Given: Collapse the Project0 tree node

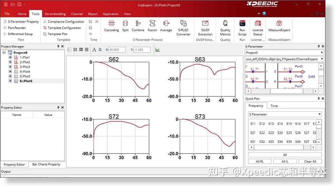Looking at the screenshot, I should point(4,52).
